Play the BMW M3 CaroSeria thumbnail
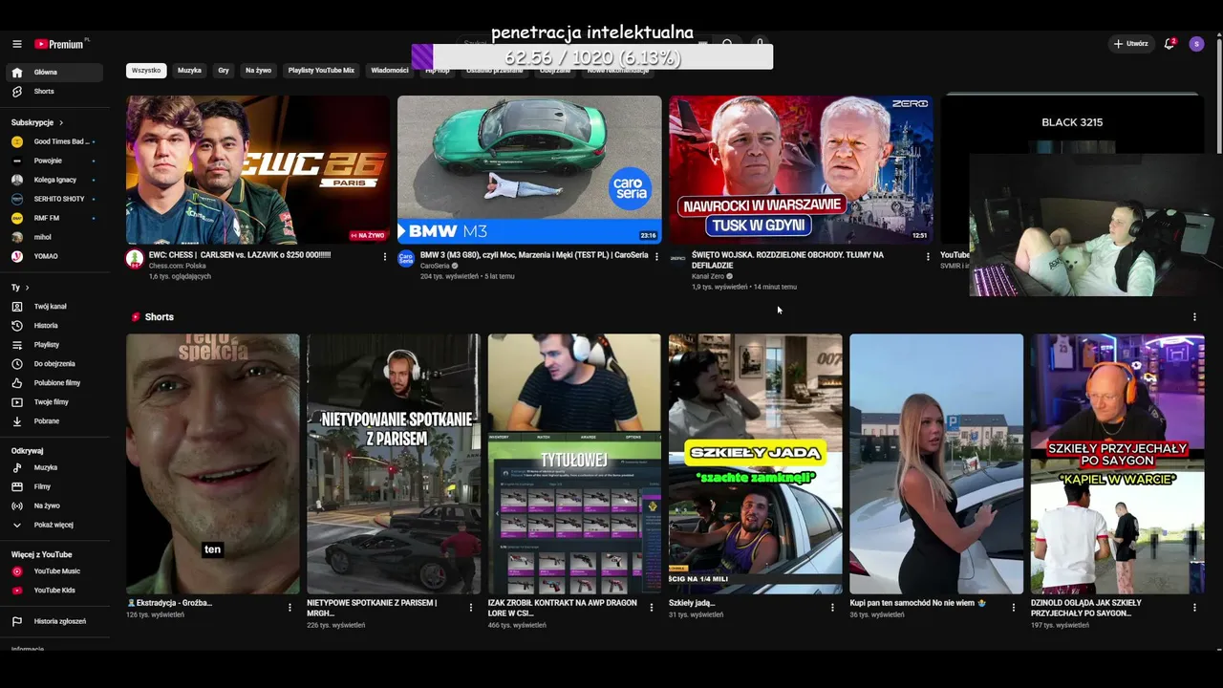The image size is (1223, 688). pos(529,170)
